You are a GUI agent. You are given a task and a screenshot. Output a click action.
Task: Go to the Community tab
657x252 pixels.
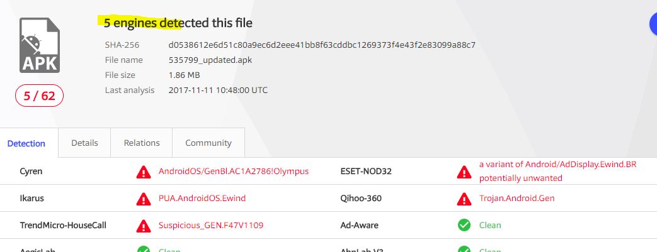[x=208, y=143]
